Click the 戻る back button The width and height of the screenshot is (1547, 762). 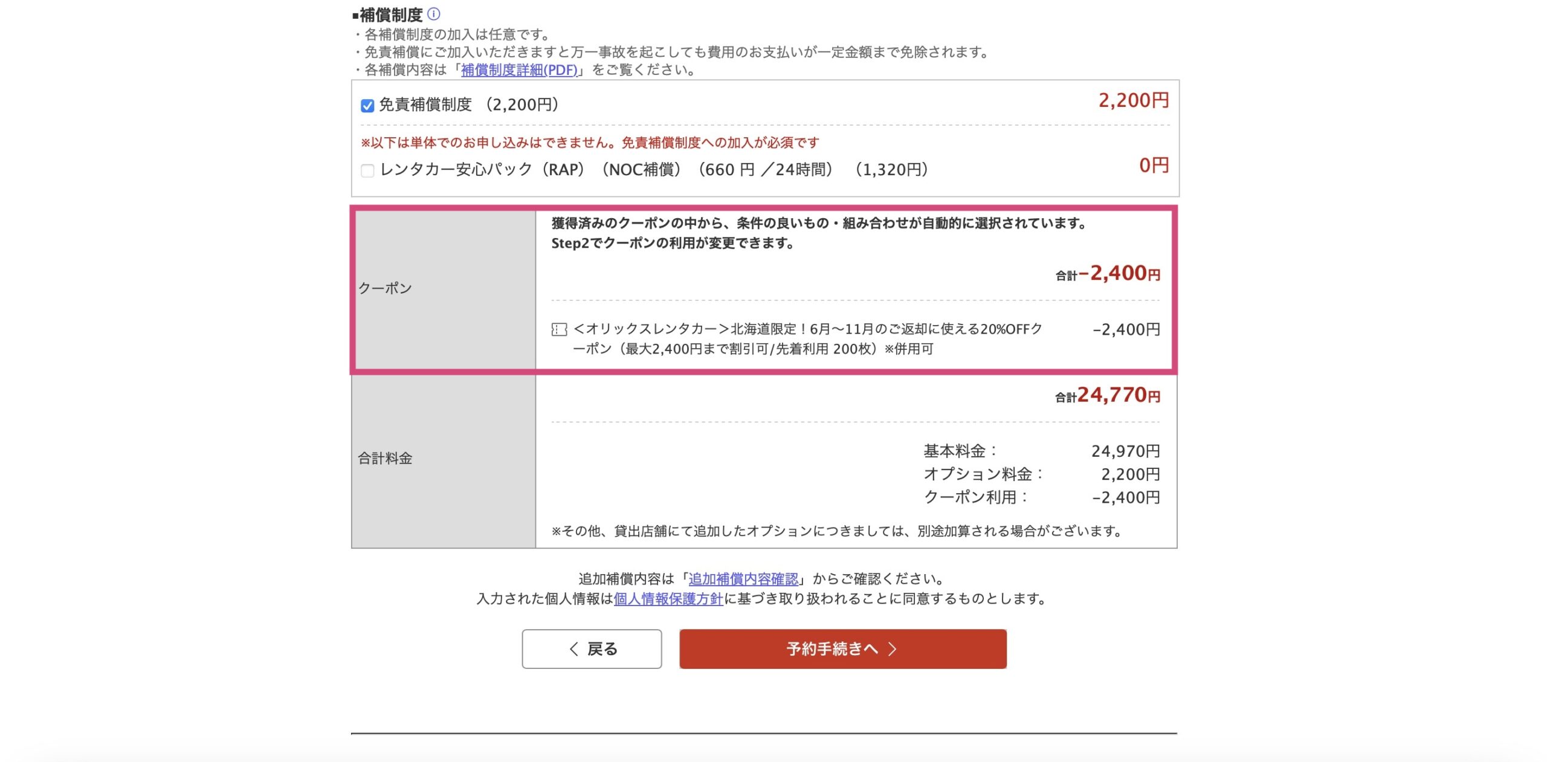(x=592, y=649)
